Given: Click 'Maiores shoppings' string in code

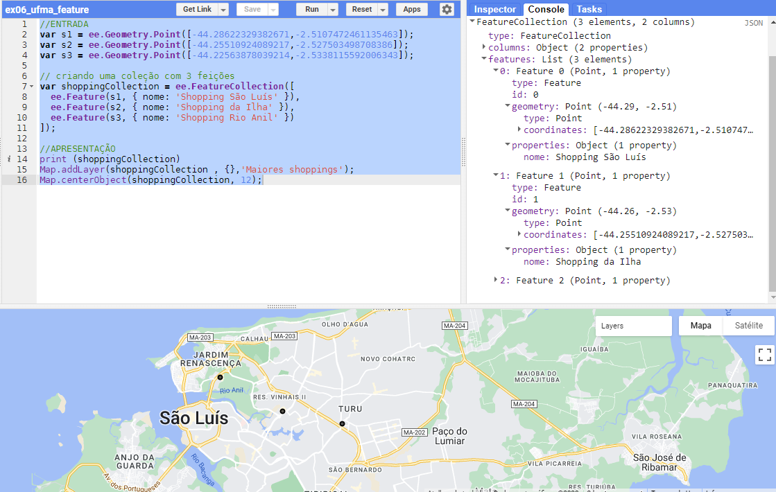Looking at the screenshot, I should tap(292, 170).
